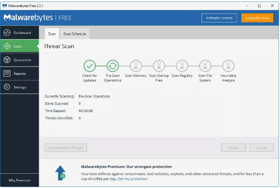Select the Scan tab

click(x=52, y=34)
